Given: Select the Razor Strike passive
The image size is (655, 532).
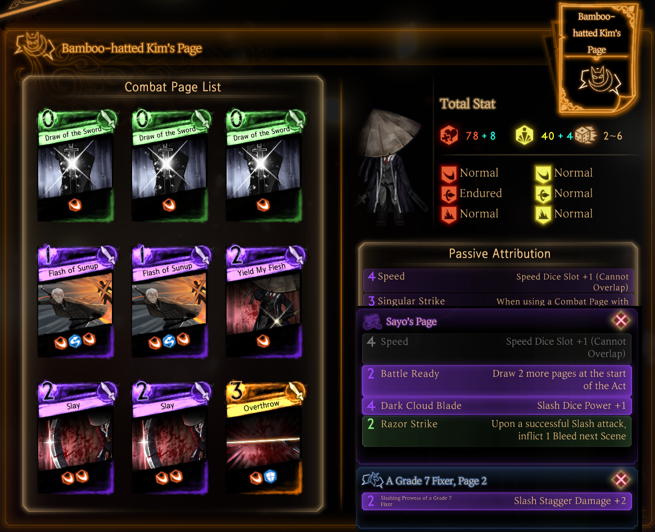Looking at the screenshot, I should pyautogui.click(x=496, y=431).
